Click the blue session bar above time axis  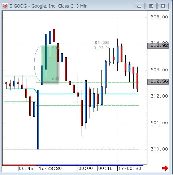pos(90,165)
